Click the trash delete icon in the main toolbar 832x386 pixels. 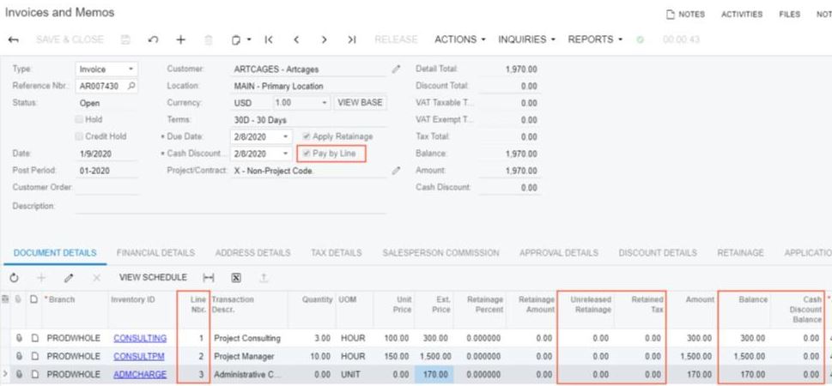tap(209, 39)
